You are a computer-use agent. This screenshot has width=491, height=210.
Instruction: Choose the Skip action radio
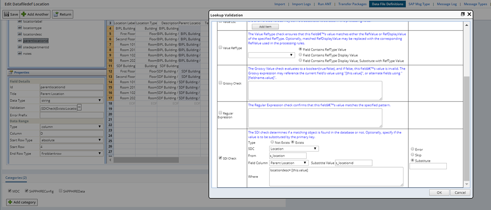point(412,155)
